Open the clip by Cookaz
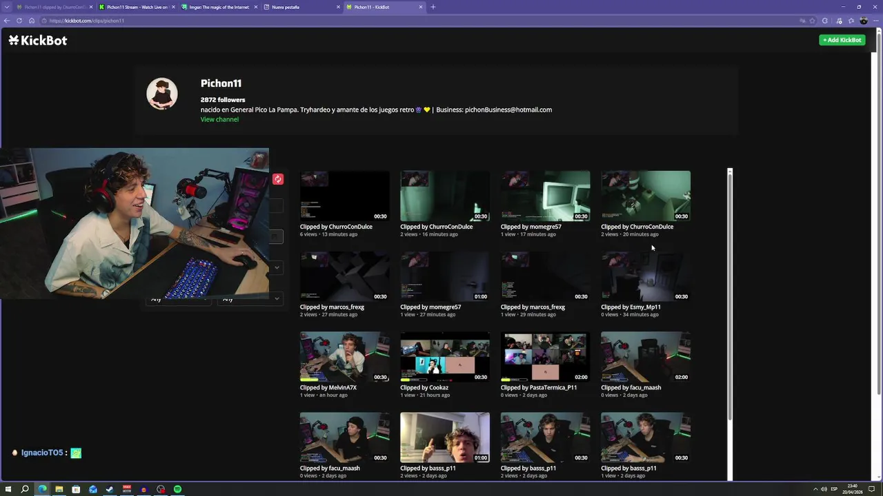883x496 pixels. click(x=445, y=357)
